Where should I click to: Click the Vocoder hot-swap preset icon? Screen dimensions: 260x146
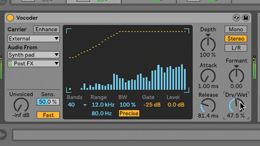(236, 18)
